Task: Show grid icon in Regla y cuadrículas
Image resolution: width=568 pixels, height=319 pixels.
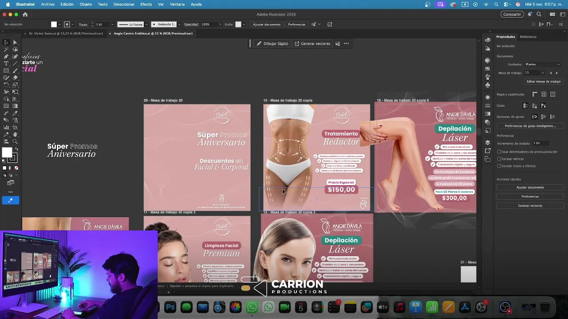Action: [544, 94]
